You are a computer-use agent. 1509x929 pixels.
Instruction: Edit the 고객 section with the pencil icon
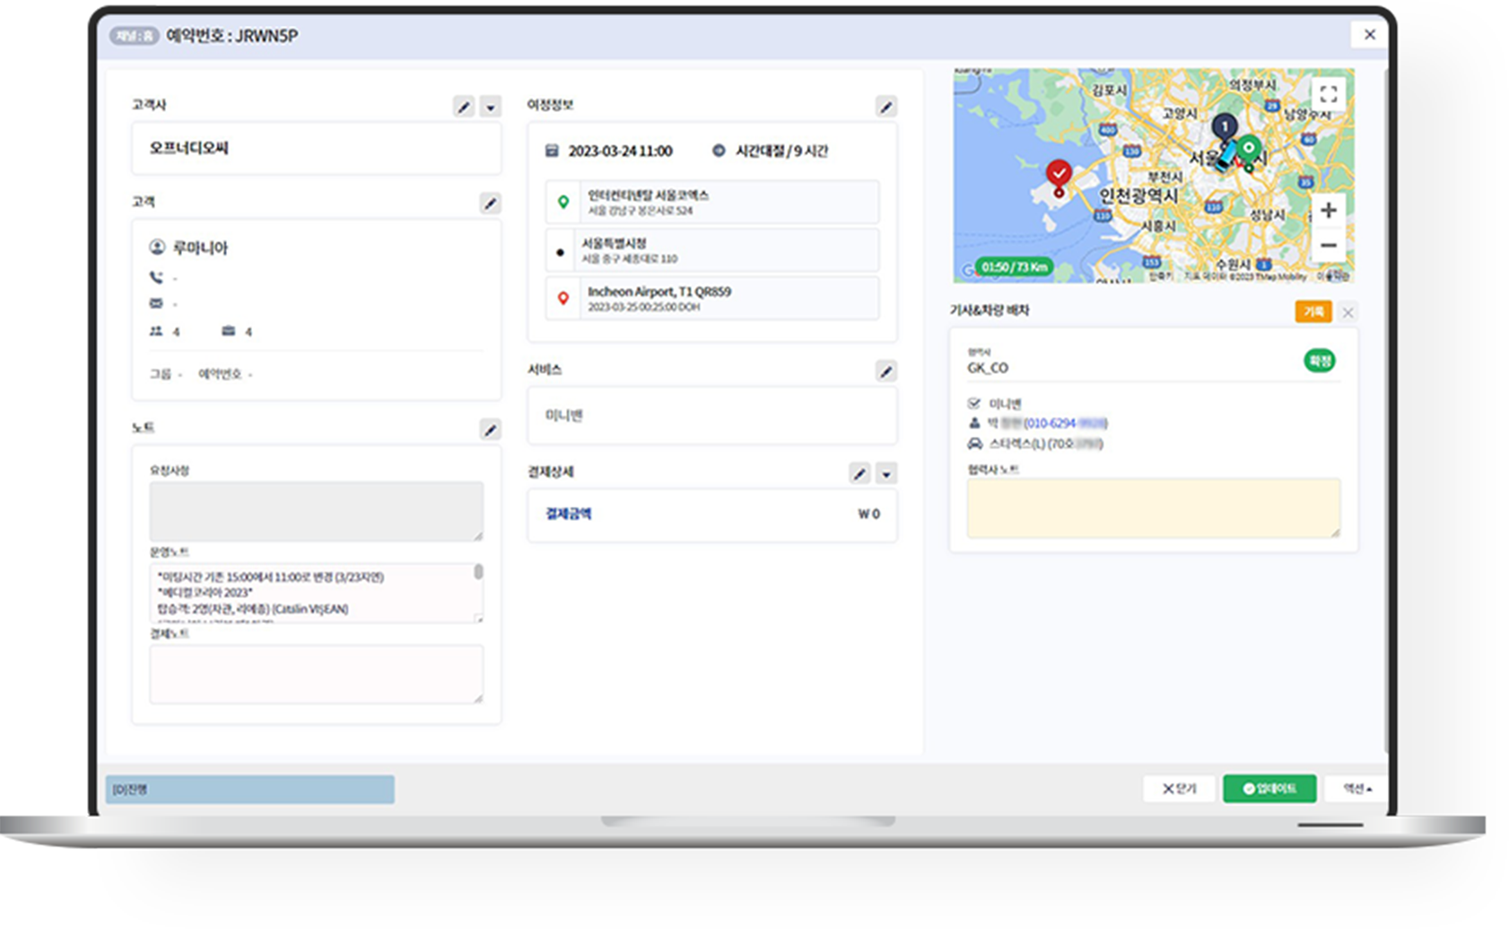(x=491, y=204)
